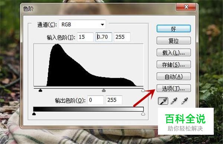This screenshot has height=144, width=223.
Task: Open the 通道 RGB channel dropdown
Action: point(83,24)
